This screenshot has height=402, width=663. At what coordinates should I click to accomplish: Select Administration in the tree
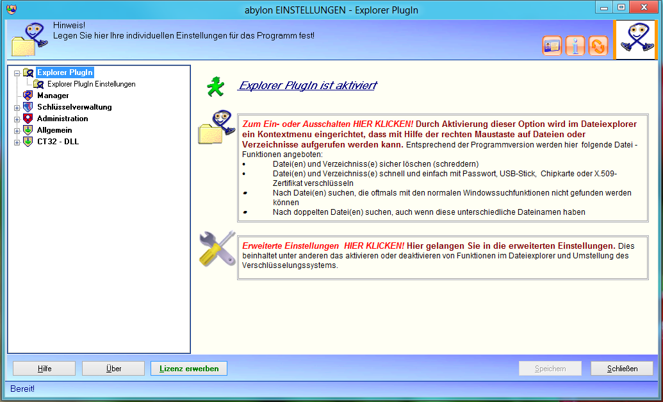[x=63, y=119]
